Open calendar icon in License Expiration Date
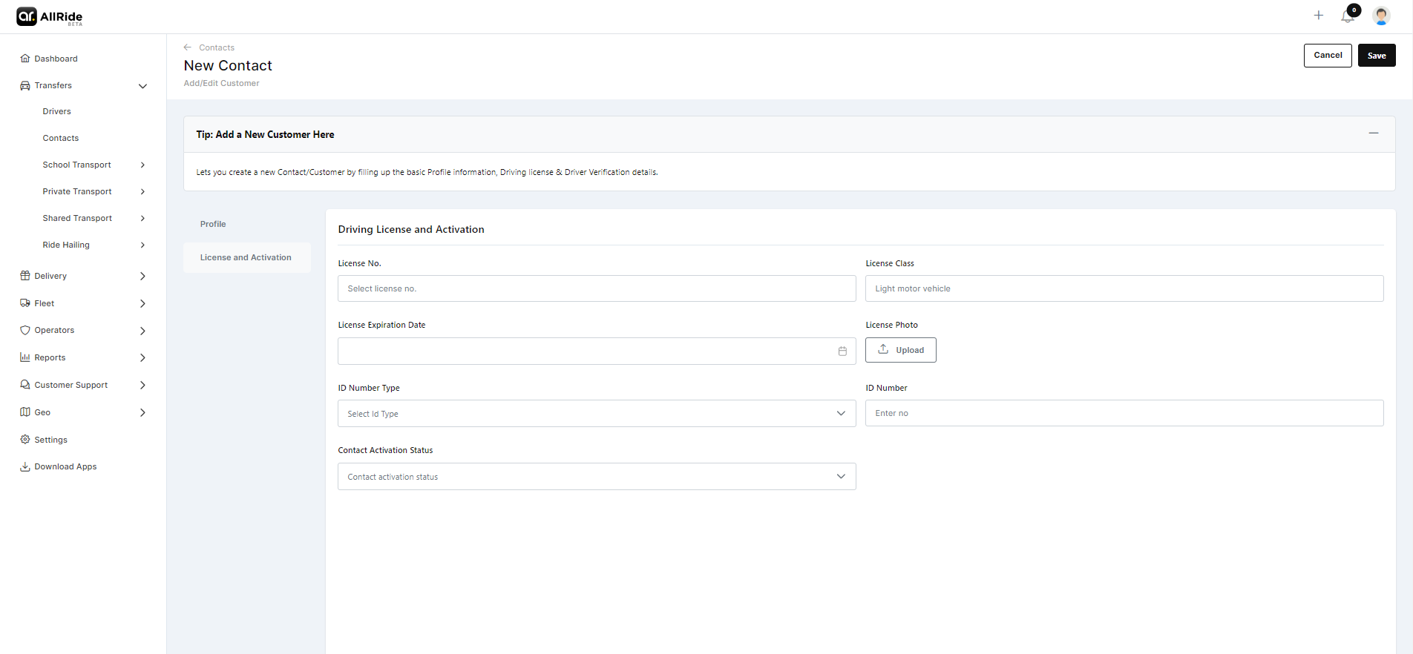 pos(842,351)
